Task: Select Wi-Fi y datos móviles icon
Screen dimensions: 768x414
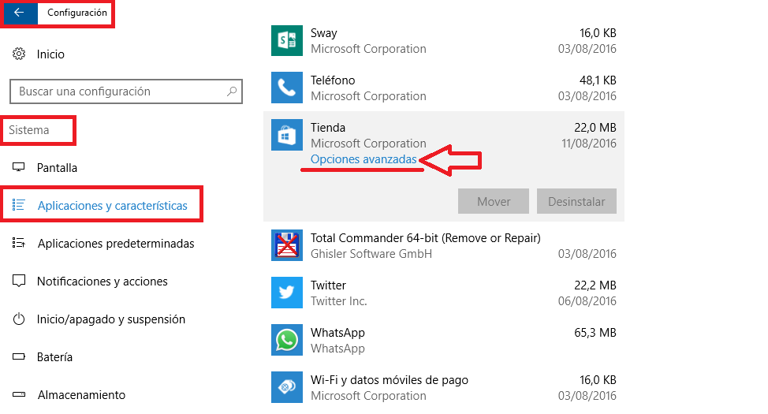Action: (287, 387)
